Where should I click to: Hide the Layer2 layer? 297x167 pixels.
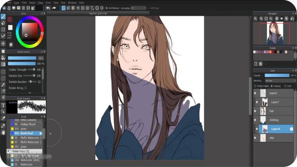pyautogui.click(x=255, y=93)
